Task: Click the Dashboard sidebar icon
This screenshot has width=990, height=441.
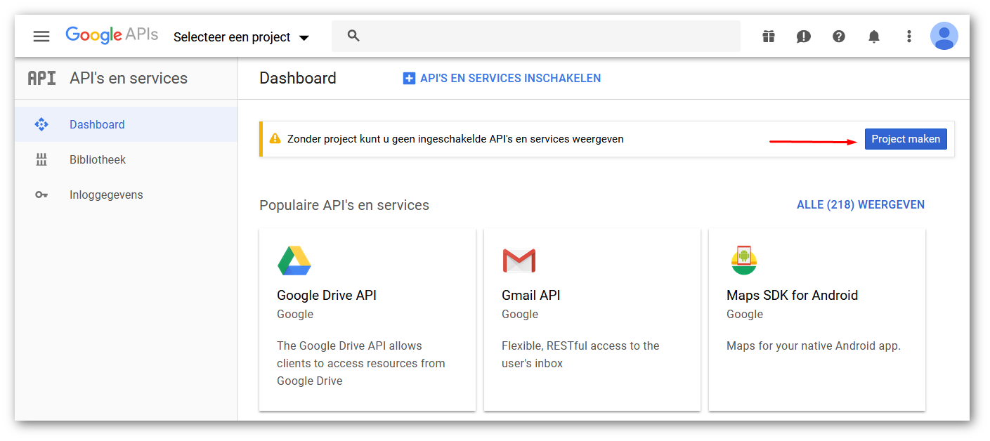Action: tap(41, 124)
